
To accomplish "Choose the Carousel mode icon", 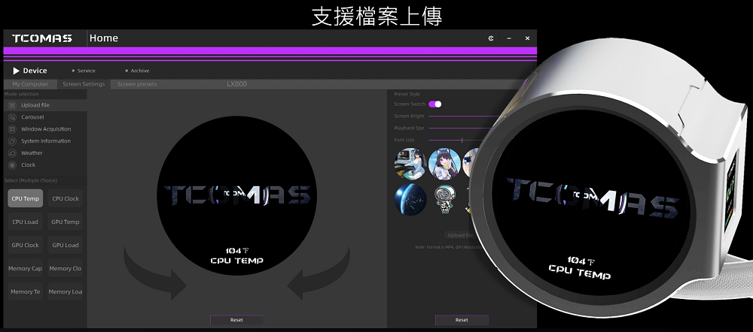I will pos(12,117).
